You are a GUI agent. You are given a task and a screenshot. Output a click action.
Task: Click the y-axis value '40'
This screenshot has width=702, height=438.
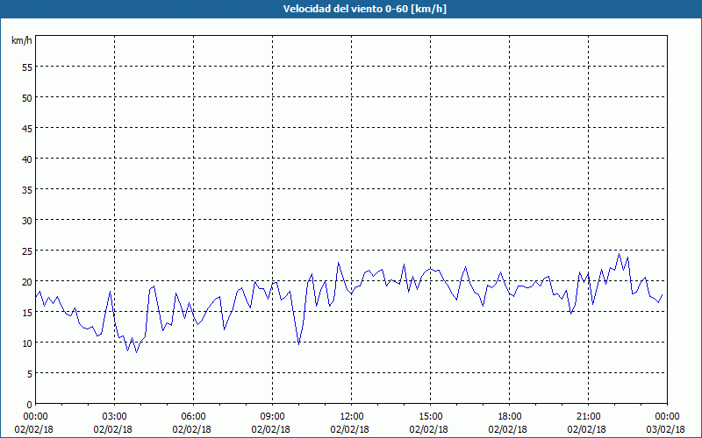pyautogui.click(x=27, y=159)
